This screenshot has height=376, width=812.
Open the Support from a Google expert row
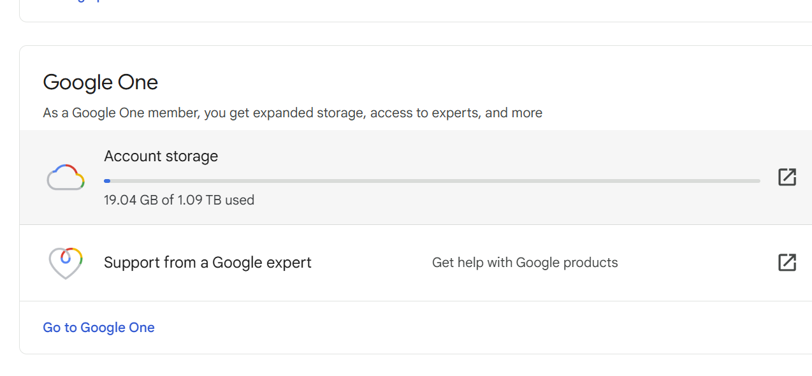(x=416, y=263)
